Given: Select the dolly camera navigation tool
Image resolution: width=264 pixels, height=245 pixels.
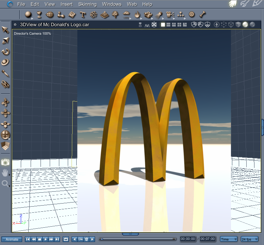Looking at the screenshot, I should click(x=5, y=102).
